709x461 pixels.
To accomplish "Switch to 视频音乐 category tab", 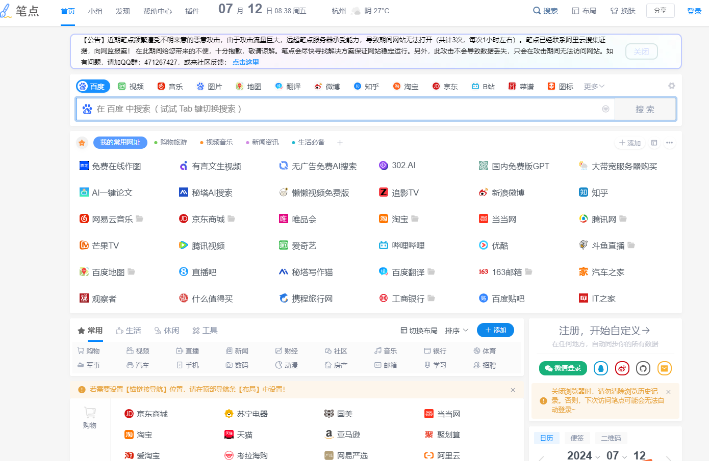I will pos(217,143).
